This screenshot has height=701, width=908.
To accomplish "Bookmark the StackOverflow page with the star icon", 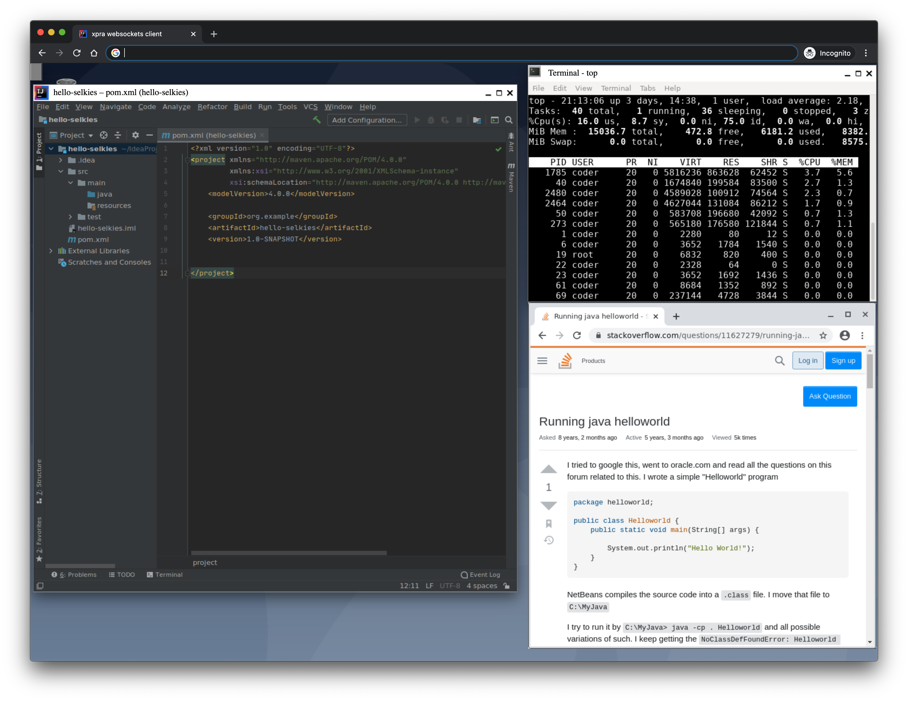I will point(823,336).
